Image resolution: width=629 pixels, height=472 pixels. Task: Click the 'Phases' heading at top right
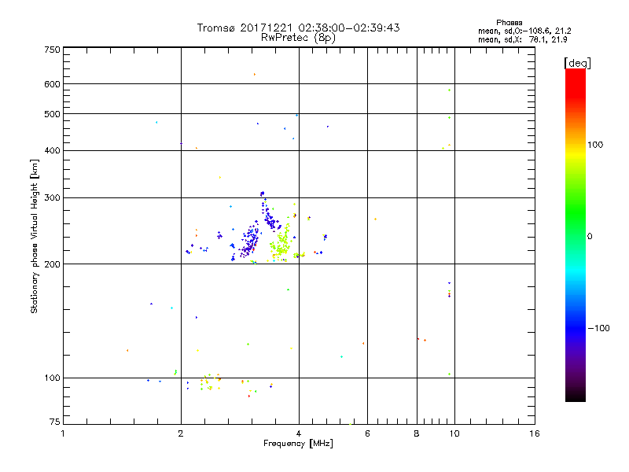(509, 23)
